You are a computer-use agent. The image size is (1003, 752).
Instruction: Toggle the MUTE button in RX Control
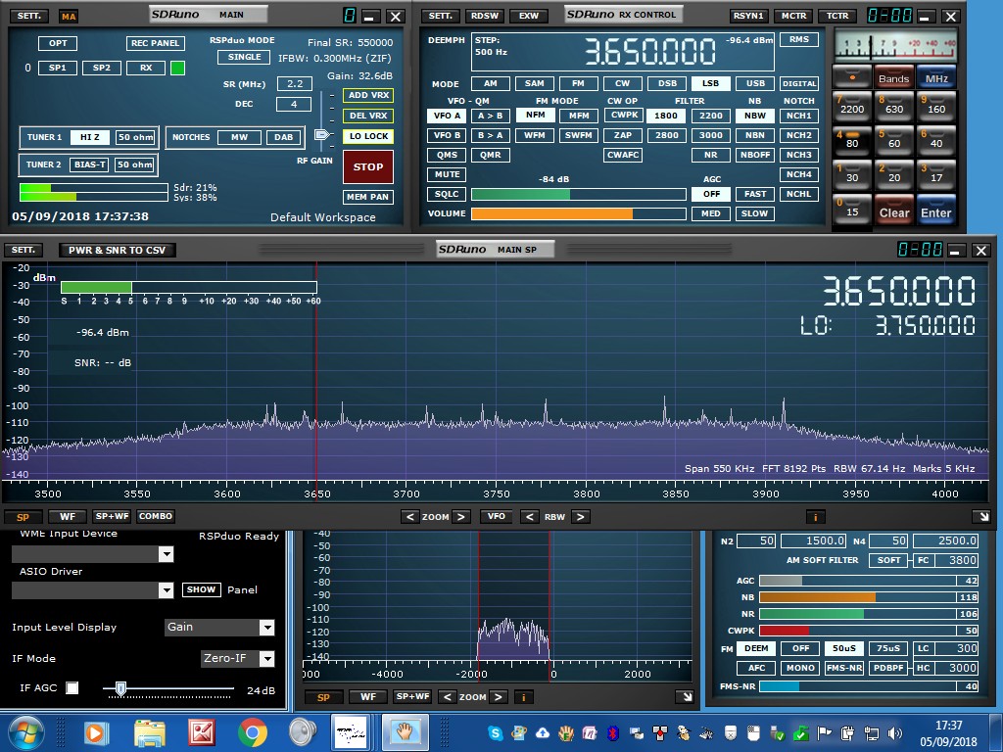click(447, 174)
